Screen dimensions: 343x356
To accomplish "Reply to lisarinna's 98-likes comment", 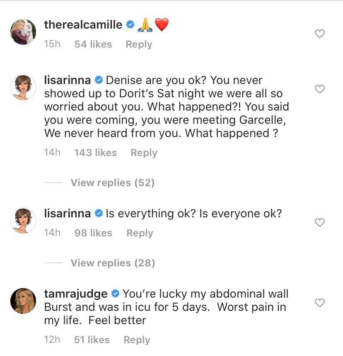I will click(140, 233).
